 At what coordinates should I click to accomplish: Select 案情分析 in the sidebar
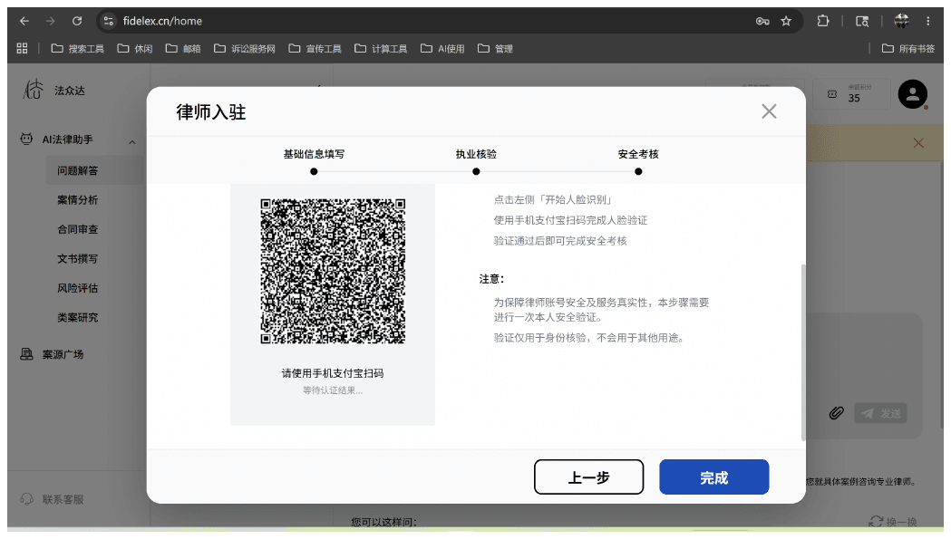point(78,200)
